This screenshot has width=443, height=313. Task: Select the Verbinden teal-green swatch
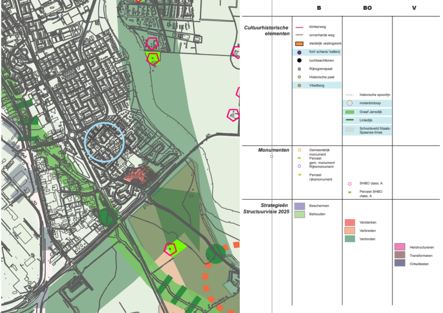coord(350,239)
